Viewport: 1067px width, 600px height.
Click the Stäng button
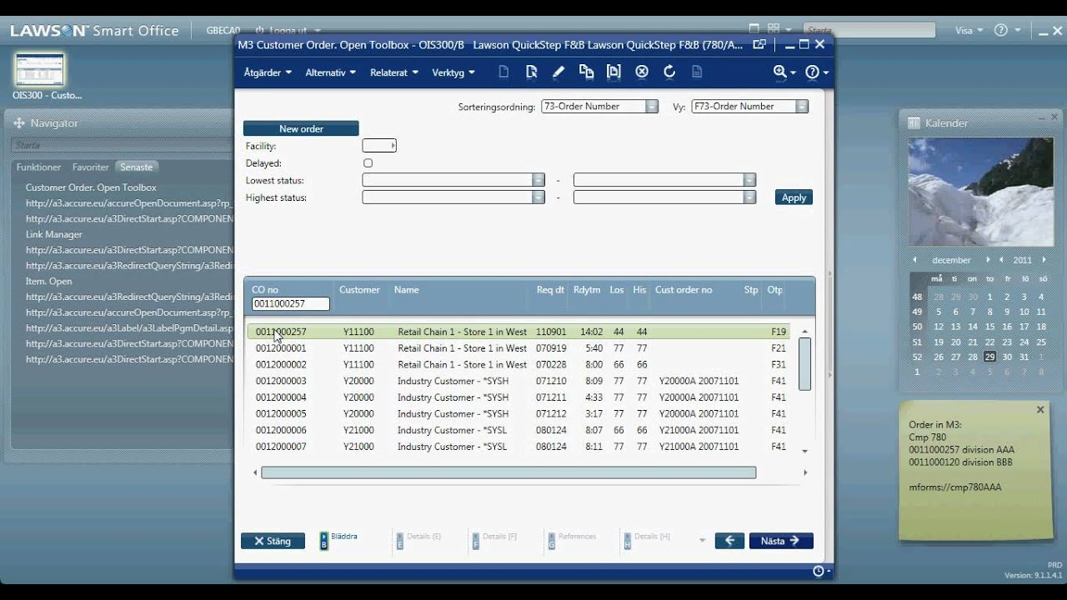pos(273,541)
